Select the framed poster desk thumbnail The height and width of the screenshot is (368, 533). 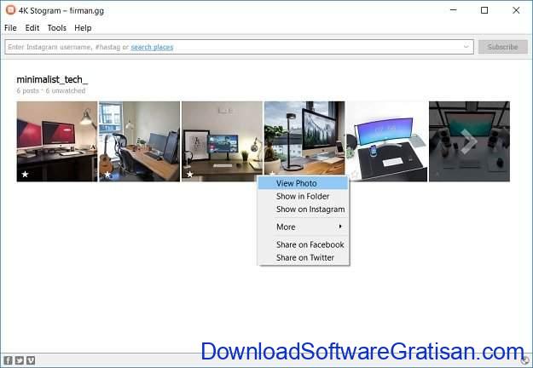(x=222, y=141)
